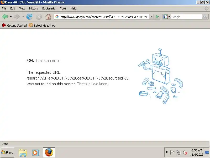Open the Tools menu
The height and width of the screenshot is (158, 210).
pyautogui.click(x=63, y=8)
